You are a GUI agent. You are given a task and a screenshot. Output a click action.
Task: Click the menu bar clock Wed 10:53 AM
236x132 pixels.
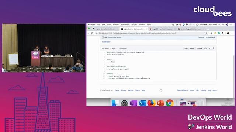(215, 25)
